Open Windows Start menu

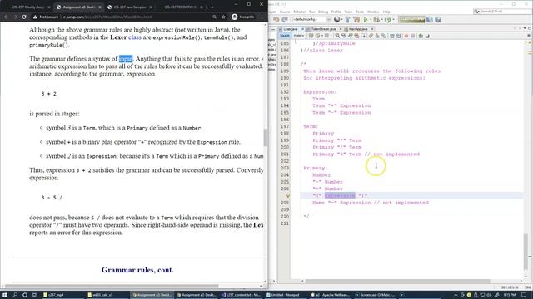tap(5, 295)
